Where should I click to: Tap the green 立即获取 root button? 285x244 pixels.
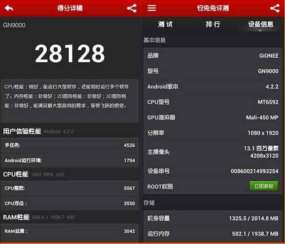pos(264,186)
